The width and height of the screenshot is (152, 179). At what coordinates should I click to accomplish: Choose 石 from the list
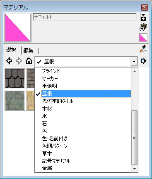tap(86, 124)
